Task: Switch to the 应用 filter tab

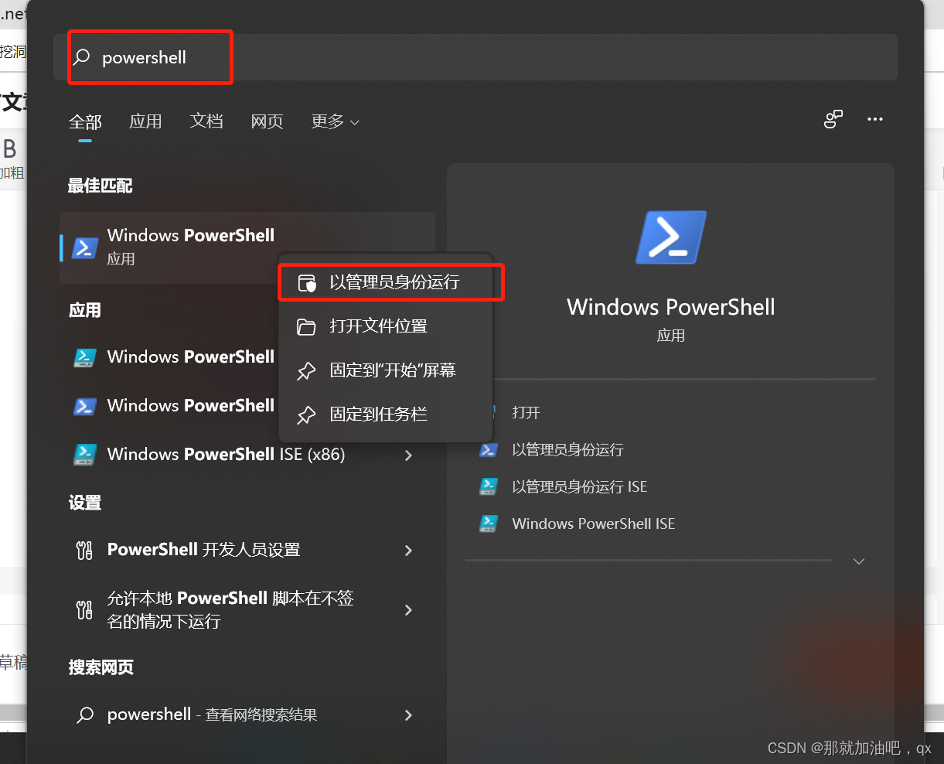Action: 145,121
